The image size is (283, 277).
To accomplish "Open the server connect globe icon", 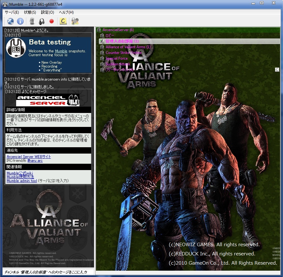I will coord(10,21).
